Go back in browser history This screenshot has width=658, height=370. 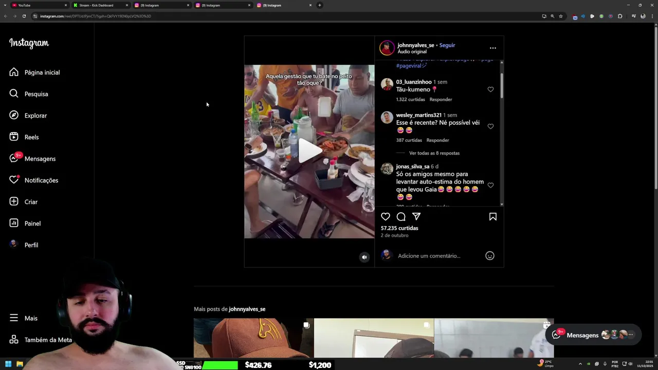(6, 16)
